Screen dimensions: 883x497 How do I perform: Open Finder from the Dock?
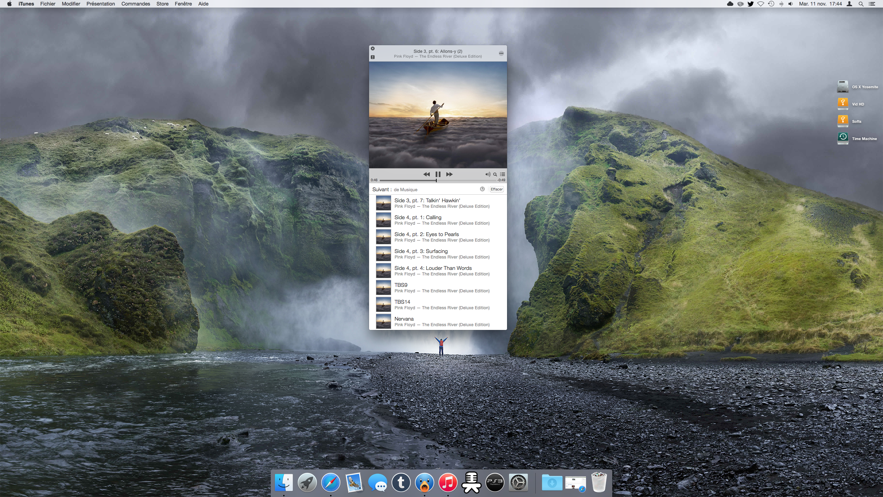click(284, 482)
